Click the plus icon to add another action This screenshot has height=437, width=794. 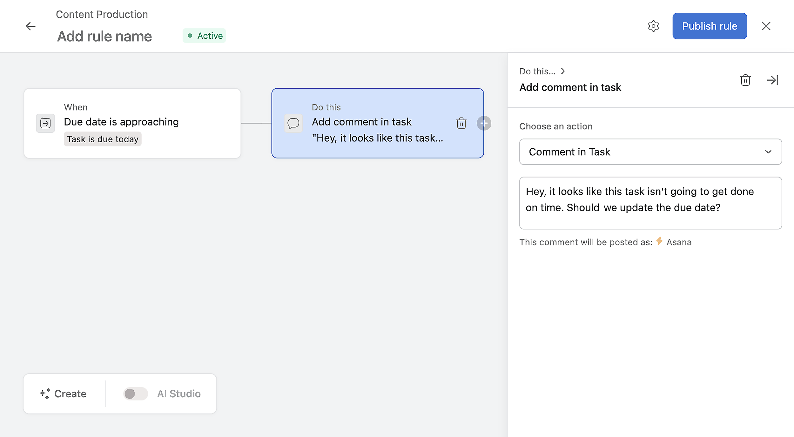point(484,123)
